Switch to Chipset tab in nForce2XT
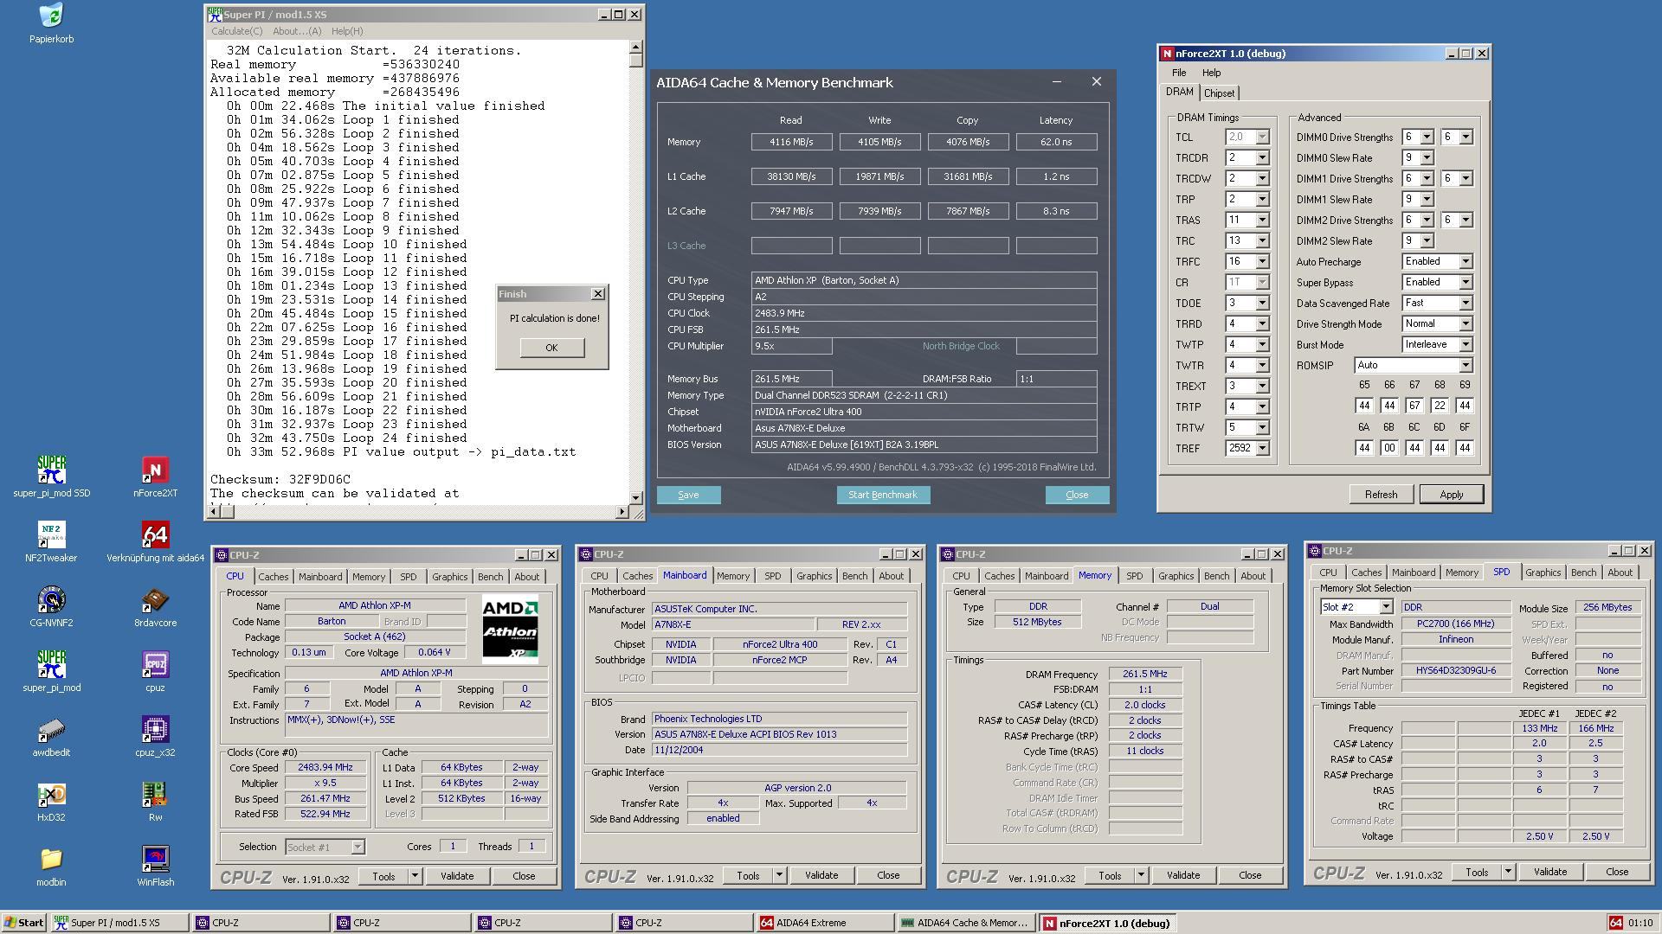 [x=1219, y=93]
